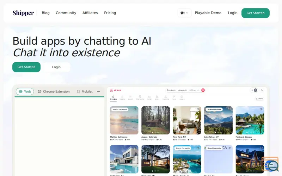Switch to the Chrome Extension tab
282x176 pixels.
(x=54, y=92)
